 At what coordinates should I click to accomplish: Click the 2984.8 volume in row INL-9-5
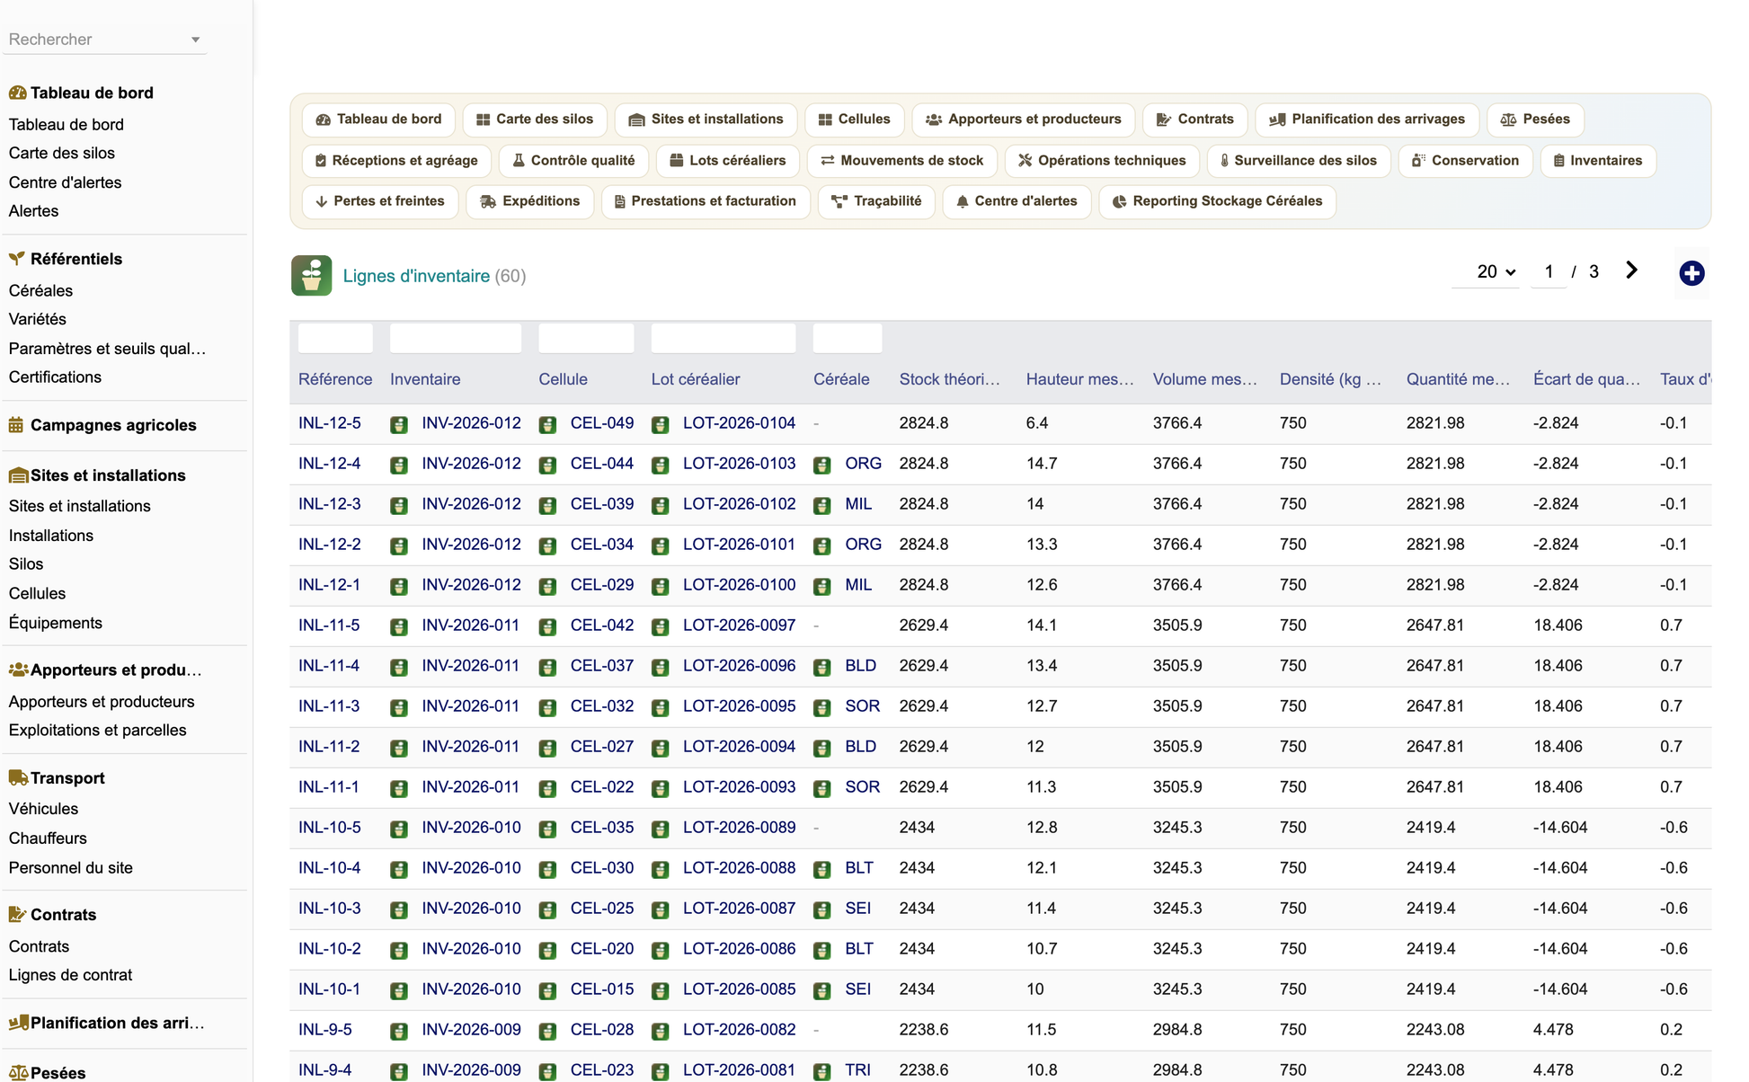[1177, 1030]
